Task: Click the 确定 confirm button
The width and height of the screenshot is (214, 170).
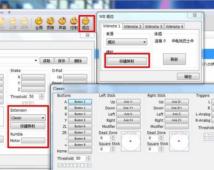Action: pyautogui.click(x=188, y=77)
